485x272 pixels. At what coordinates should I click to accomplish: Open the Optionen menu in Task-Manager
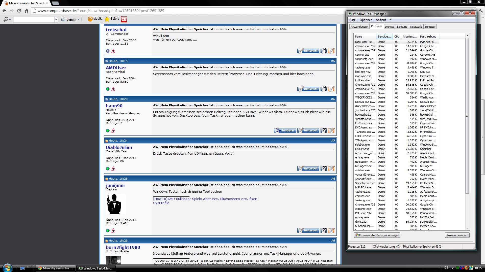pyautogui.click(x=366, y=20)
